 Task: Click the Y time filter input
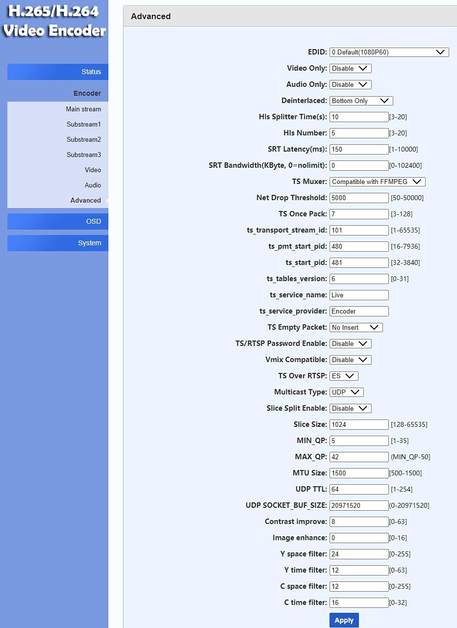coord(359,570)
